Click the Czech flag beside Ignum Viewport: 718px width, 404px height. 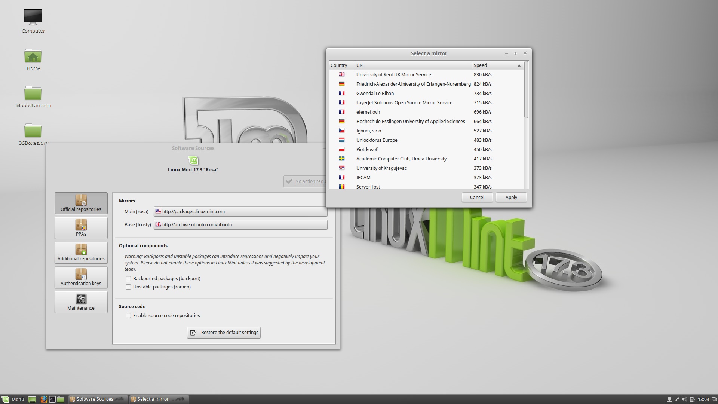point(342,131)
